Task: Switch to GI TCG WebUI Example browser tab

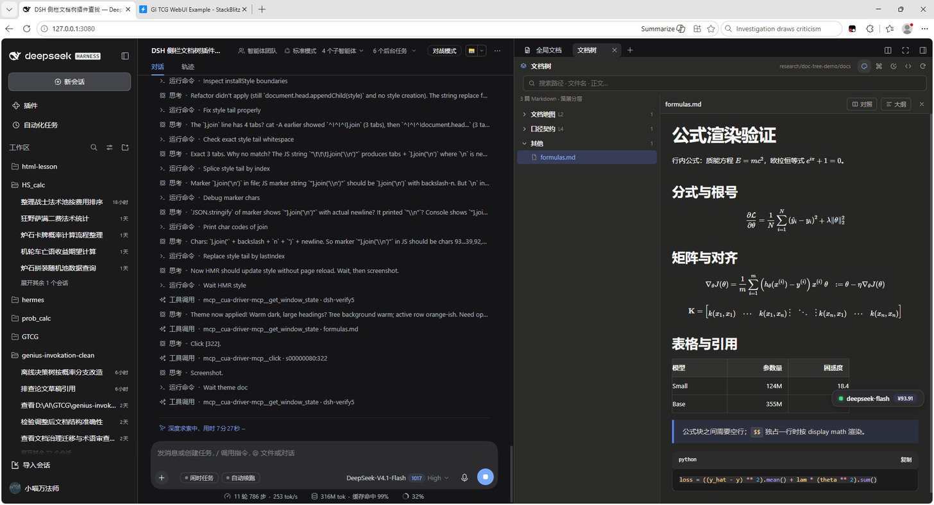Action: tap(193, 10)
